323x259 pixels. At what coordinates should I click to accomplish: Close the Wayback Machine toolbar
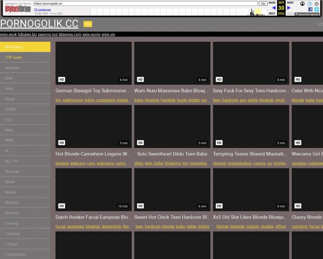[316, 4]
